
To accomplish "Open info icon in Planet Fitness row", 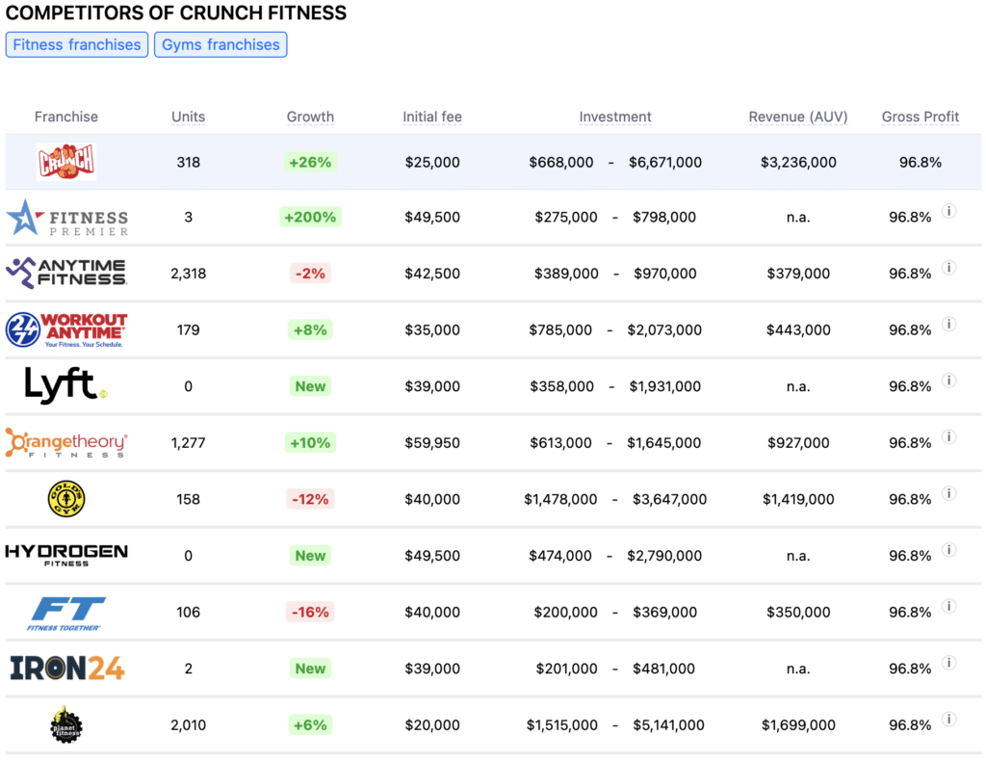I will click(x=948, y=720).
